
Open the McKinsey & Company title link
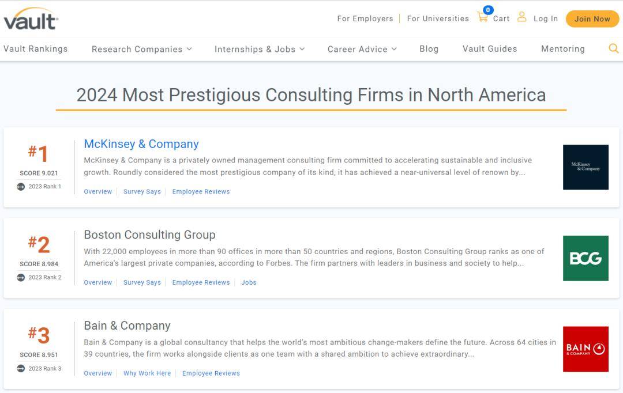141,144
